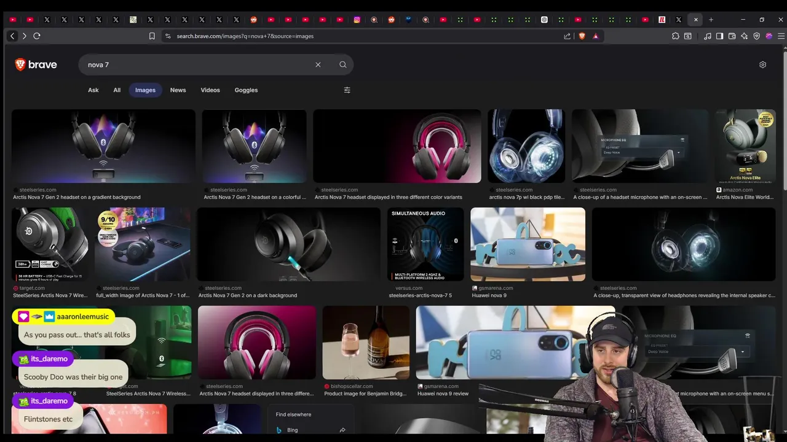
Task: Open Leo AI sparkle icon
Action: coord(745,36)
